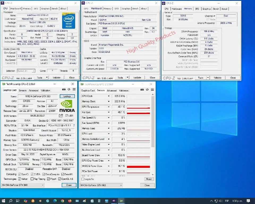Select the GPU-Z taskbar icon

[x=121, y=201]
